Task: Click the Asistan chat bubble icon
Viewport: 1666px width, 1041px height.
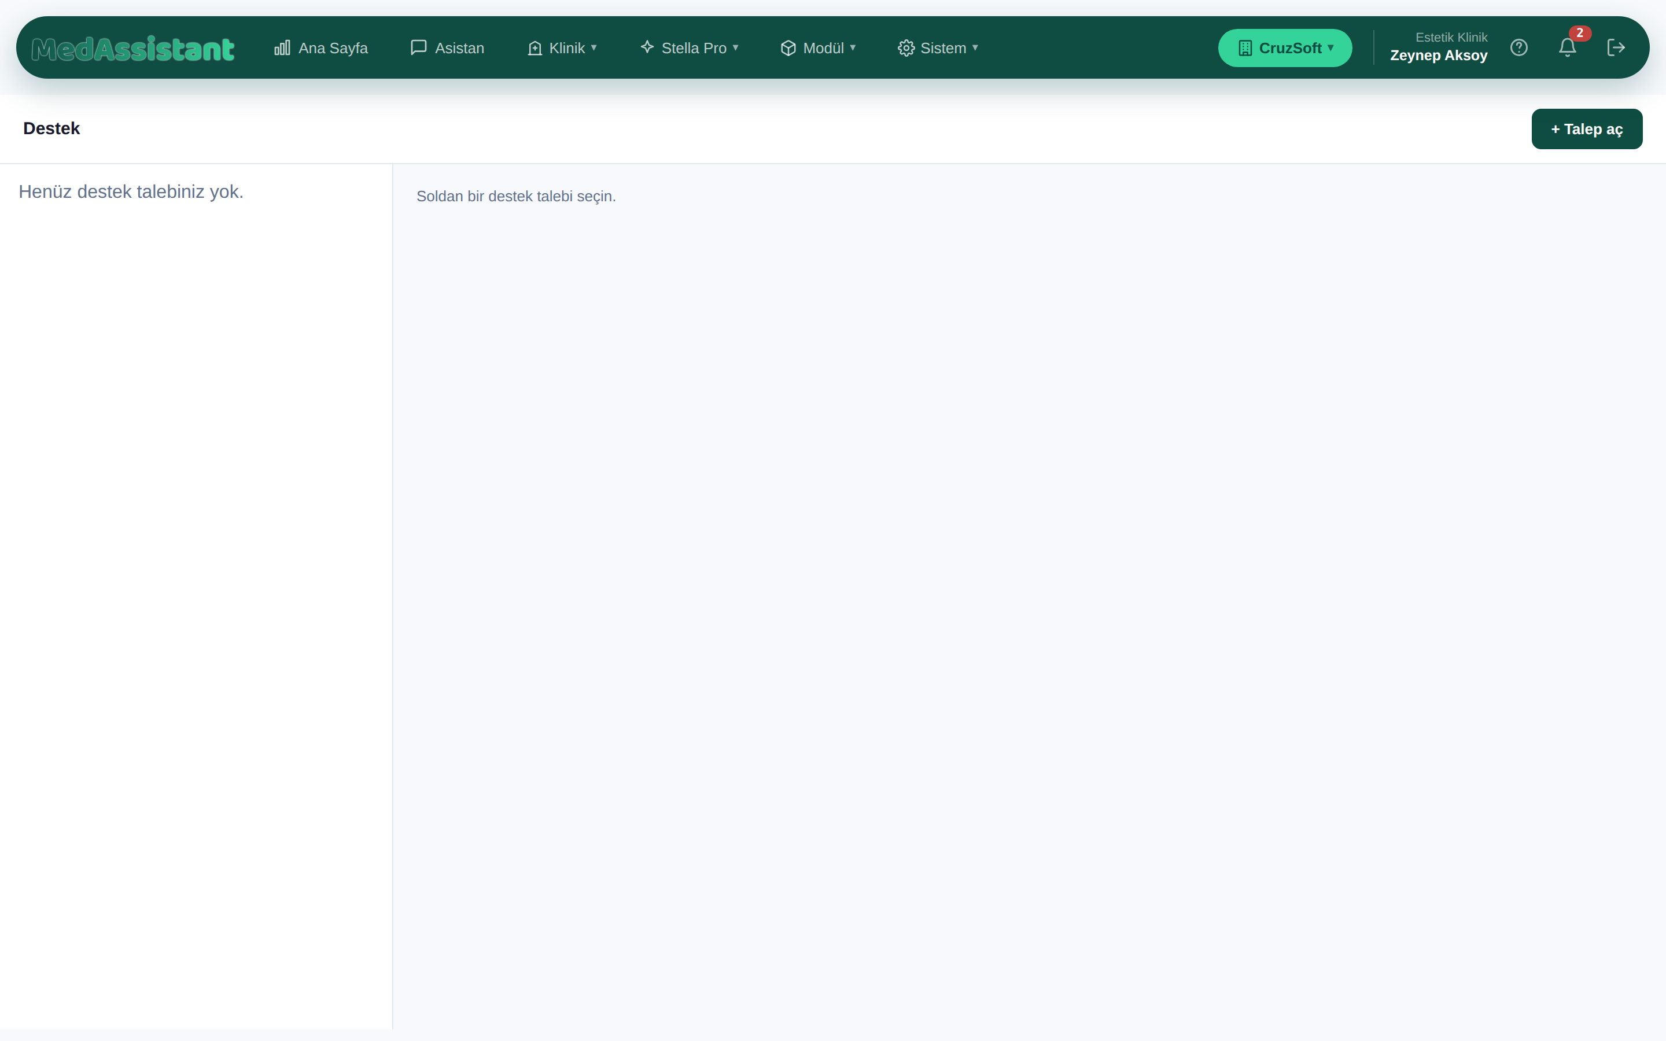Action: tap(419, 47)
